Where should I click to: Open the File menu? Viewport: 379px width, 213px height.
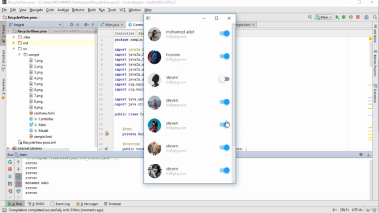tap(4, 10)
